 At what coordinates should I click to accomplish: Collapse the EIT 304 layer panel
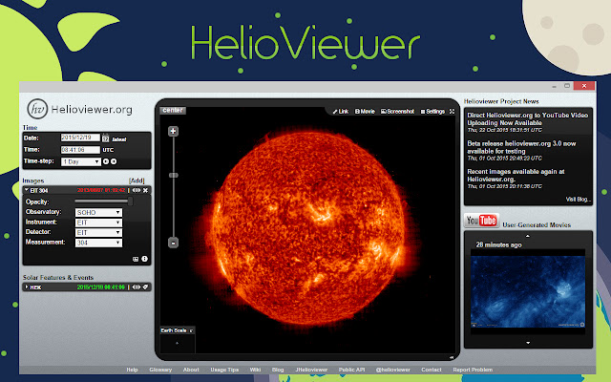tap(27, 190)
